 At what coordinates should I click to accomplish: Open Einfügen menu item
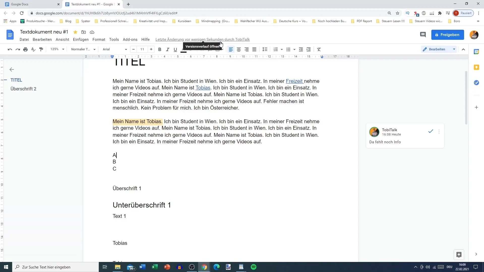pos(81,40)
